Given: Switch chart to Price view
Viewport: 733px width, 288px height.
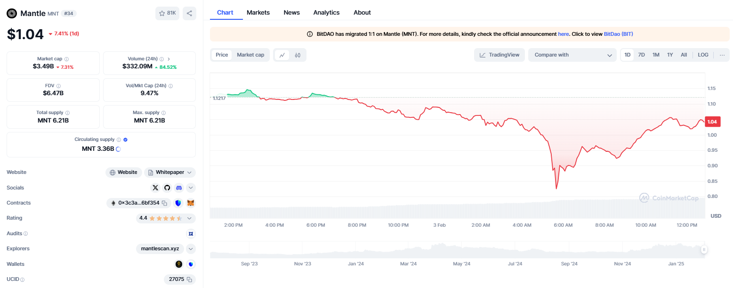Looking at the screenshot, I should [222, 55].
